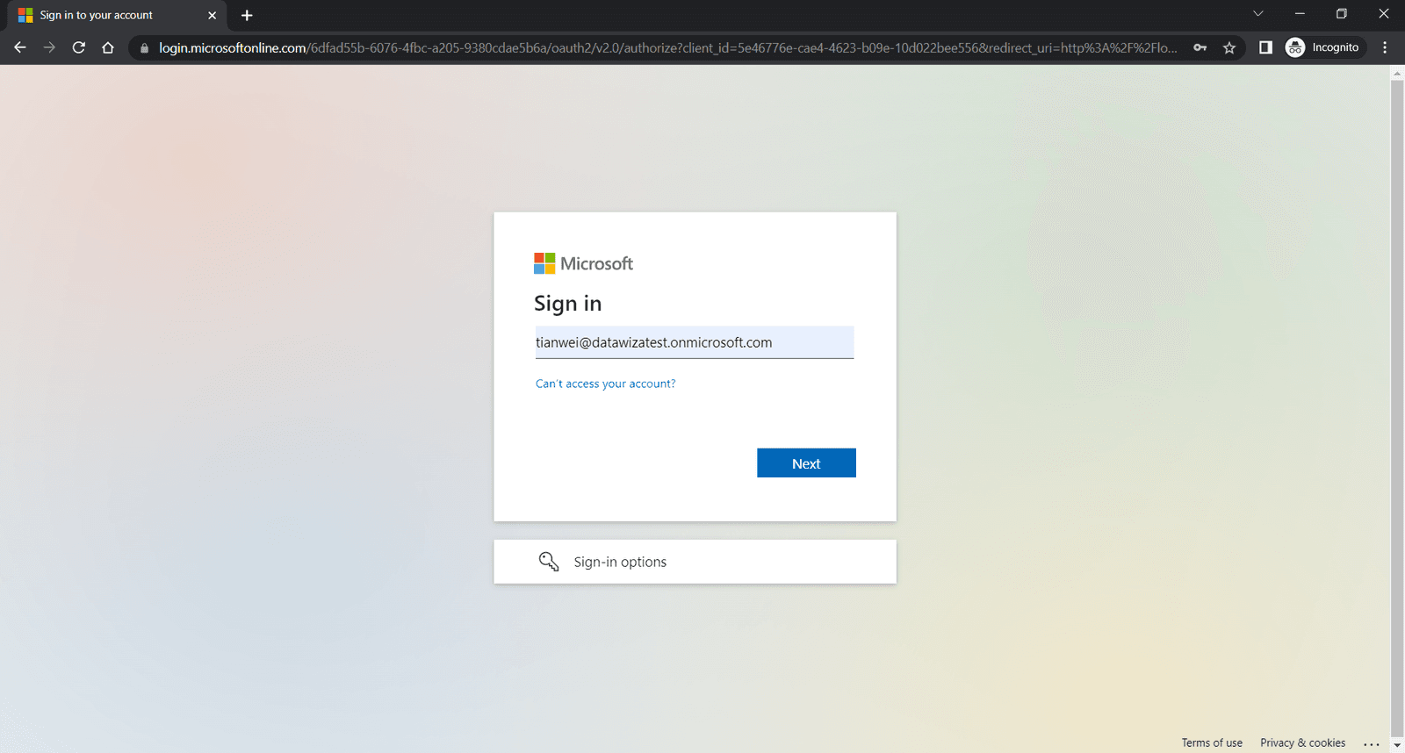Click the address bar URL
This screenshot has width=1405, height=753.
pos(667,47)
